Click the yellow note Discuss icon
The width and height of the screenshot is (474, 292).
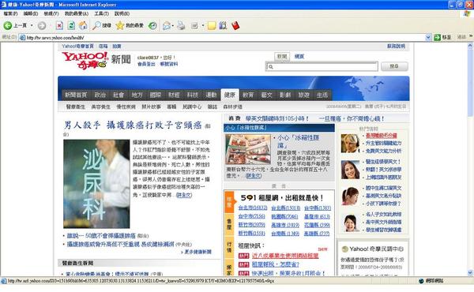click(212, 26)
